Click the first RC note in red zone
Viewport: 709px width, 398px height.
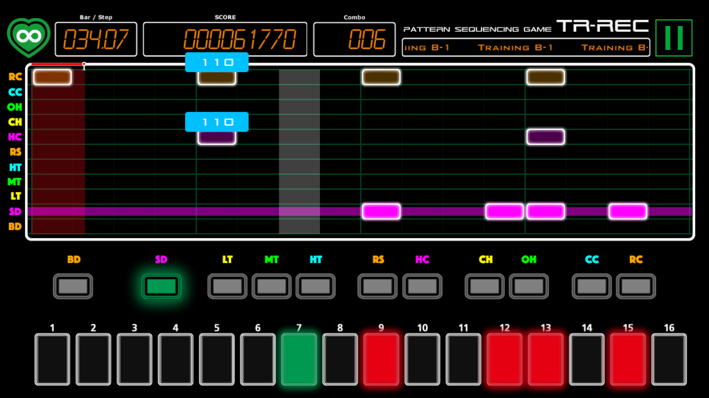point(52,77)
